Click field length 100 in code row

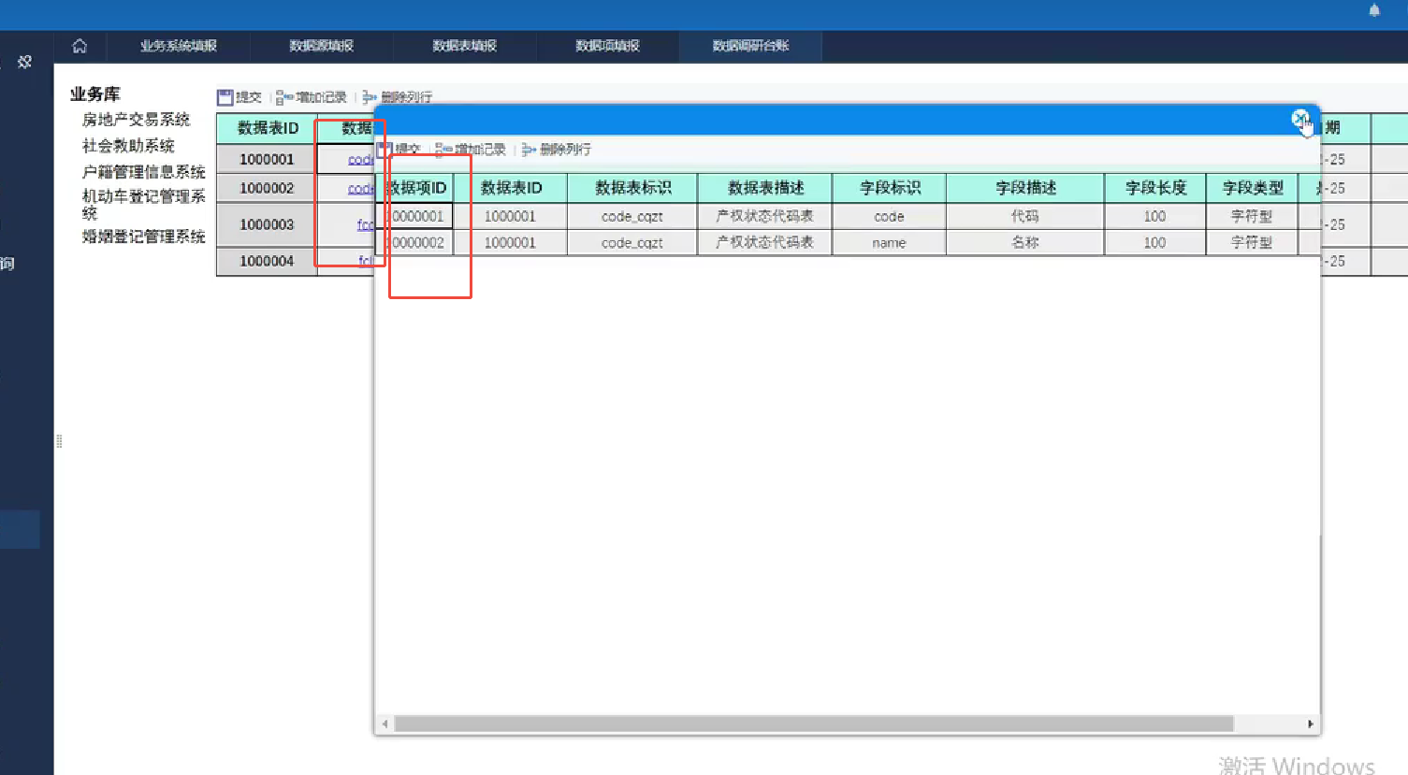pos(1155,216)
